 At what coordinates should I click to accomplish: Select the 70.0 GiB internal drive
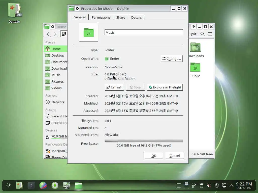point(56,136)
